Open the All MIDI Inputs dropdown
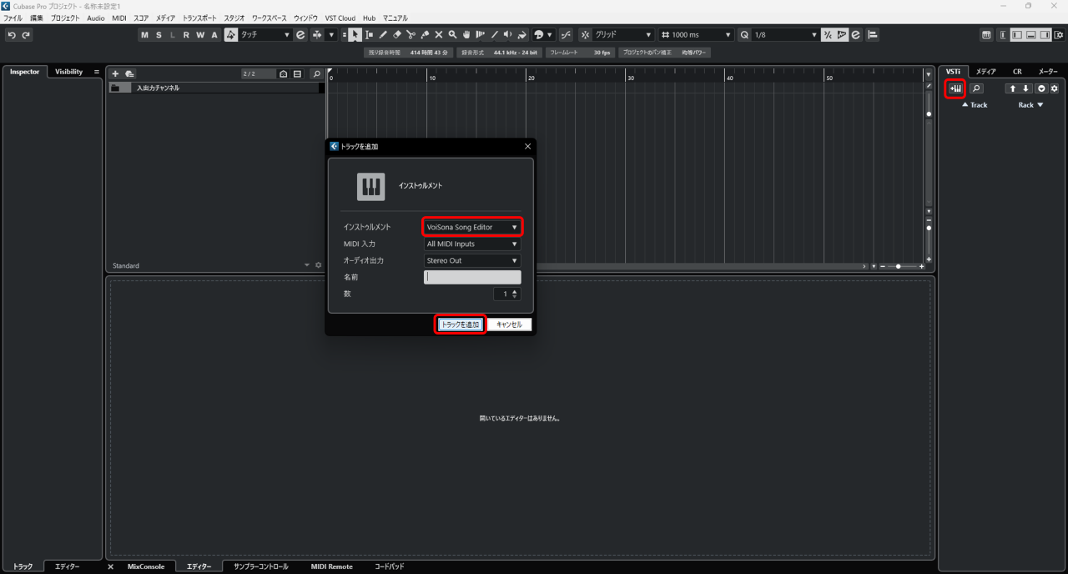The width and height of the screenshot is (1068, 574). [x=472, y=244]
